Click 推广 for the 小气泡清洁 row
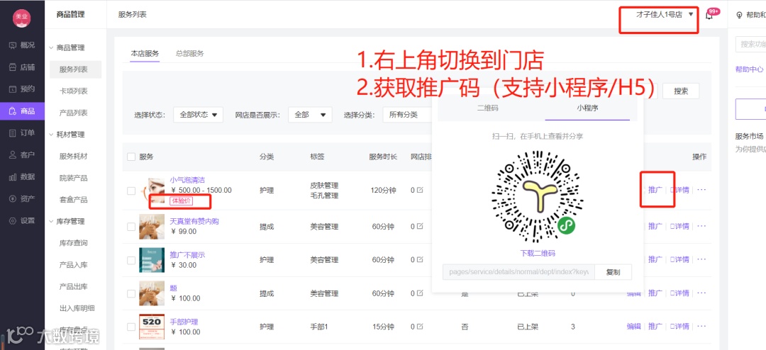Image resolution: width=766 pixels, height=350 pixels. coord(655,190)
